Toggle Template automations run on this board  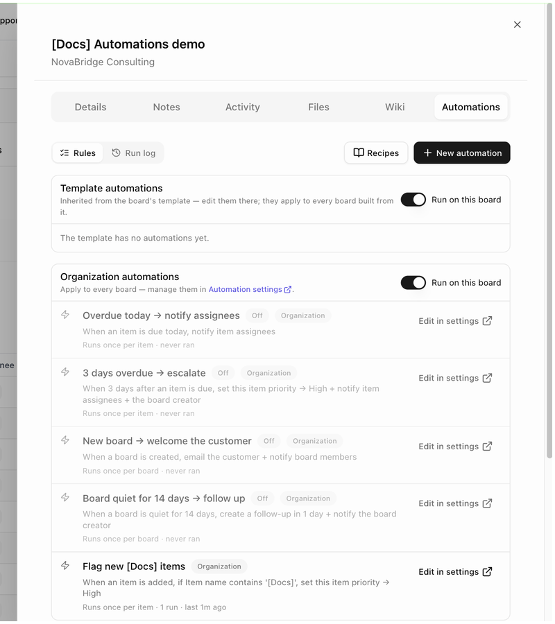(414, 200)
